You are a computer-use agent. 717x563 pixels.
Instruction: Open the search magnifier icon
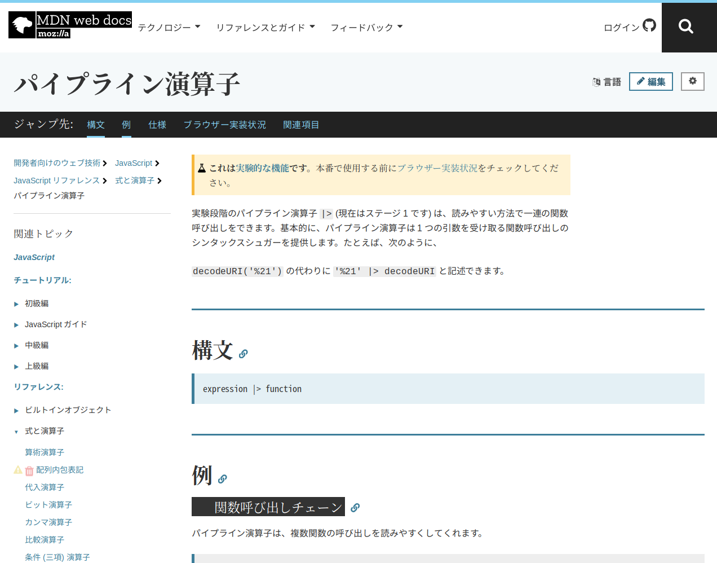click(685, 27)
